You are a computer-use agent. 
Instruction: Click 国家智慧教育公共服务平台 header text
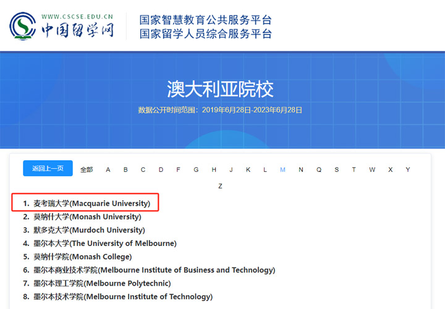coord(205,20)
